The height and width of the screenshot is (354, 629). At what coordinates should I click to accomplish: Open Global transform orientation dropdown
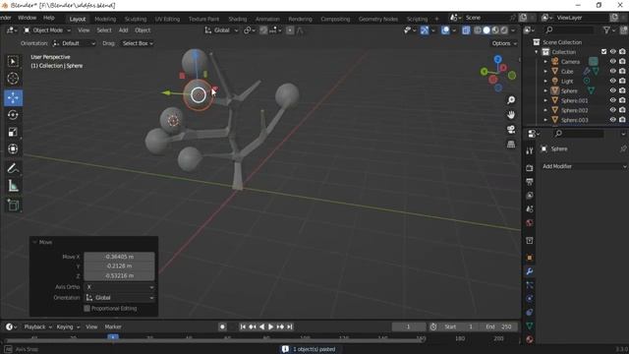pos(221,30)
